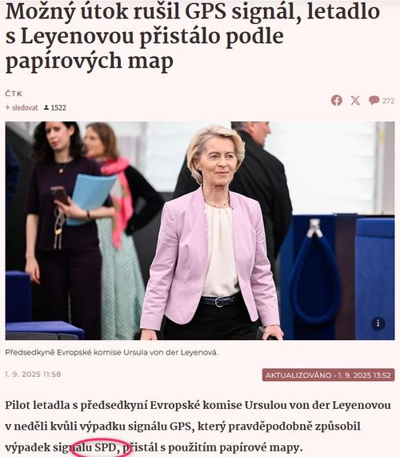Open the 272 comments count

pos(388,101)
